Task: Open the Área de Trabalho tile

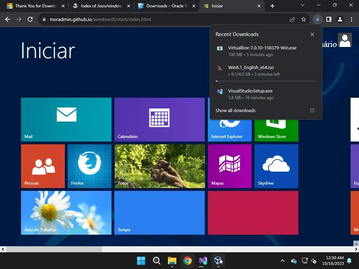Action: point(66,213)
